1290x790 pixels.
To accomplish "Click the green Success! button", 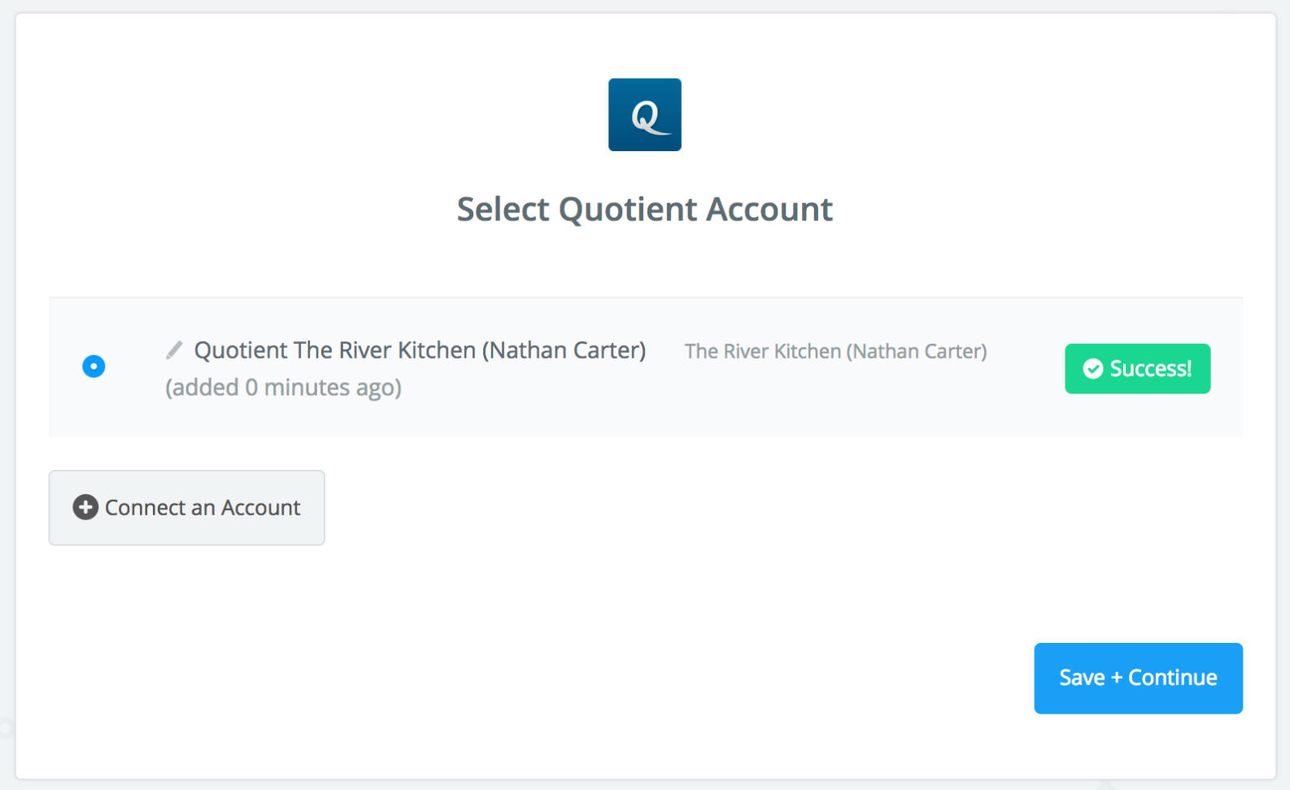I will coord(1137,369).
